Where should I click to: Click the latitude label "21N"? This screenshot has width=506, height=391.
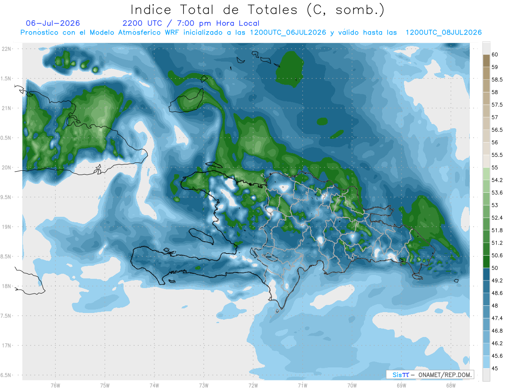click(6, 108)
